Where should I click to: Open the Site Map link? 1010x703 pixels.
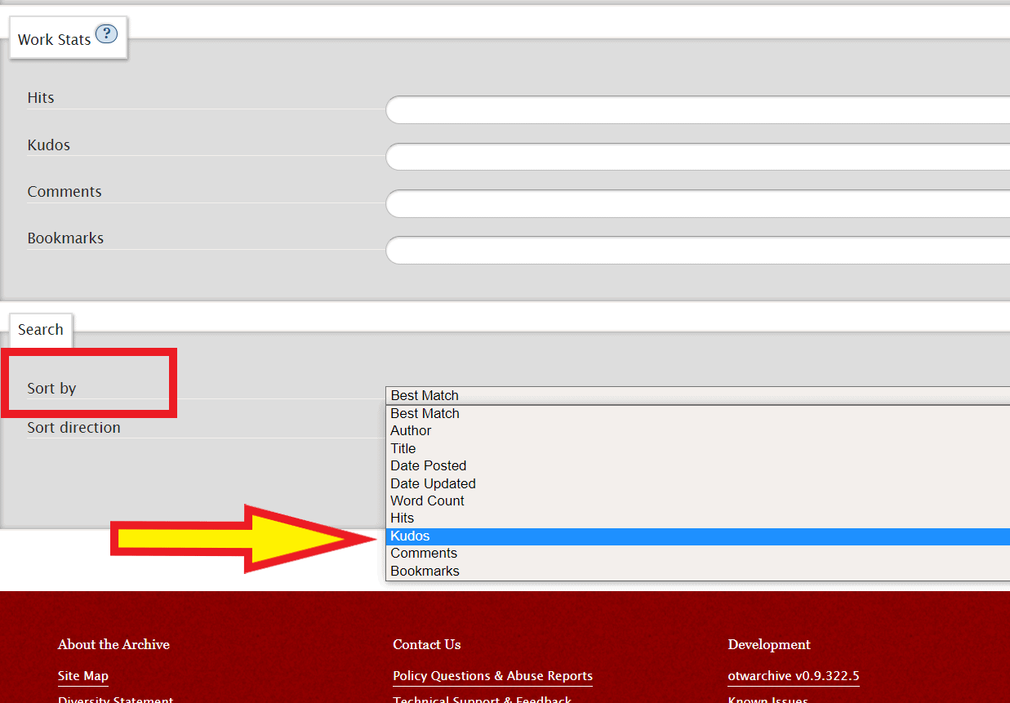(82, 675)
